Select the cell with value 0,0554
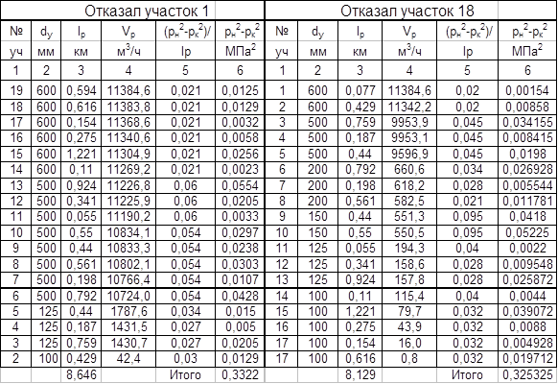The image size is (558, 384). pyautogui.click(x=241, y=185)
